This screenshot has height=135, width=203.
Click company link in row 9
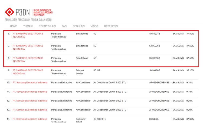click(x=28, y=72)
